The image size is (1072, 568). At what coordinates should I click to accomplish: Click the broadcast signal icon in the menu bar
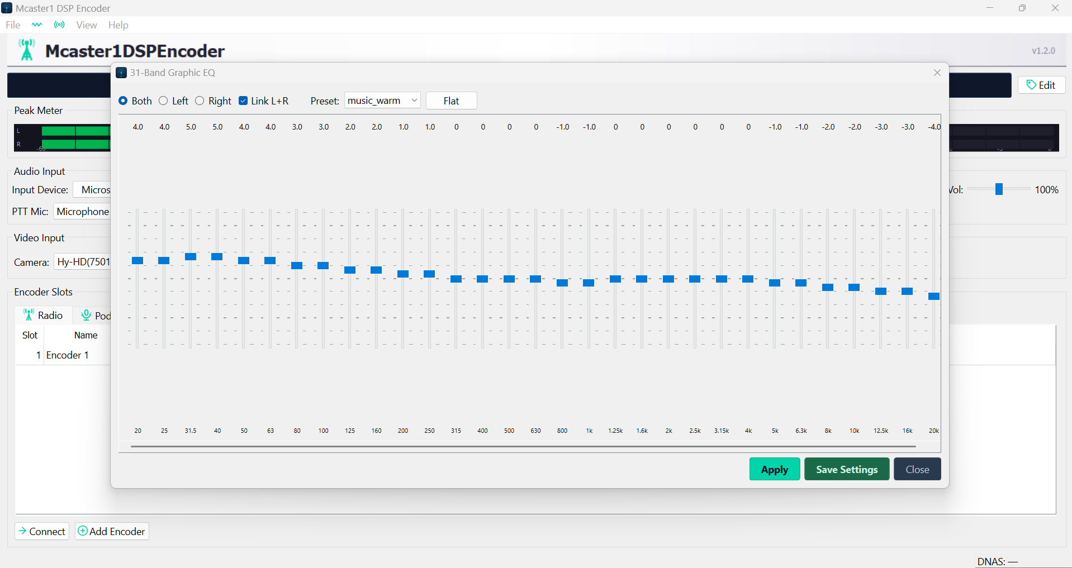59,25
